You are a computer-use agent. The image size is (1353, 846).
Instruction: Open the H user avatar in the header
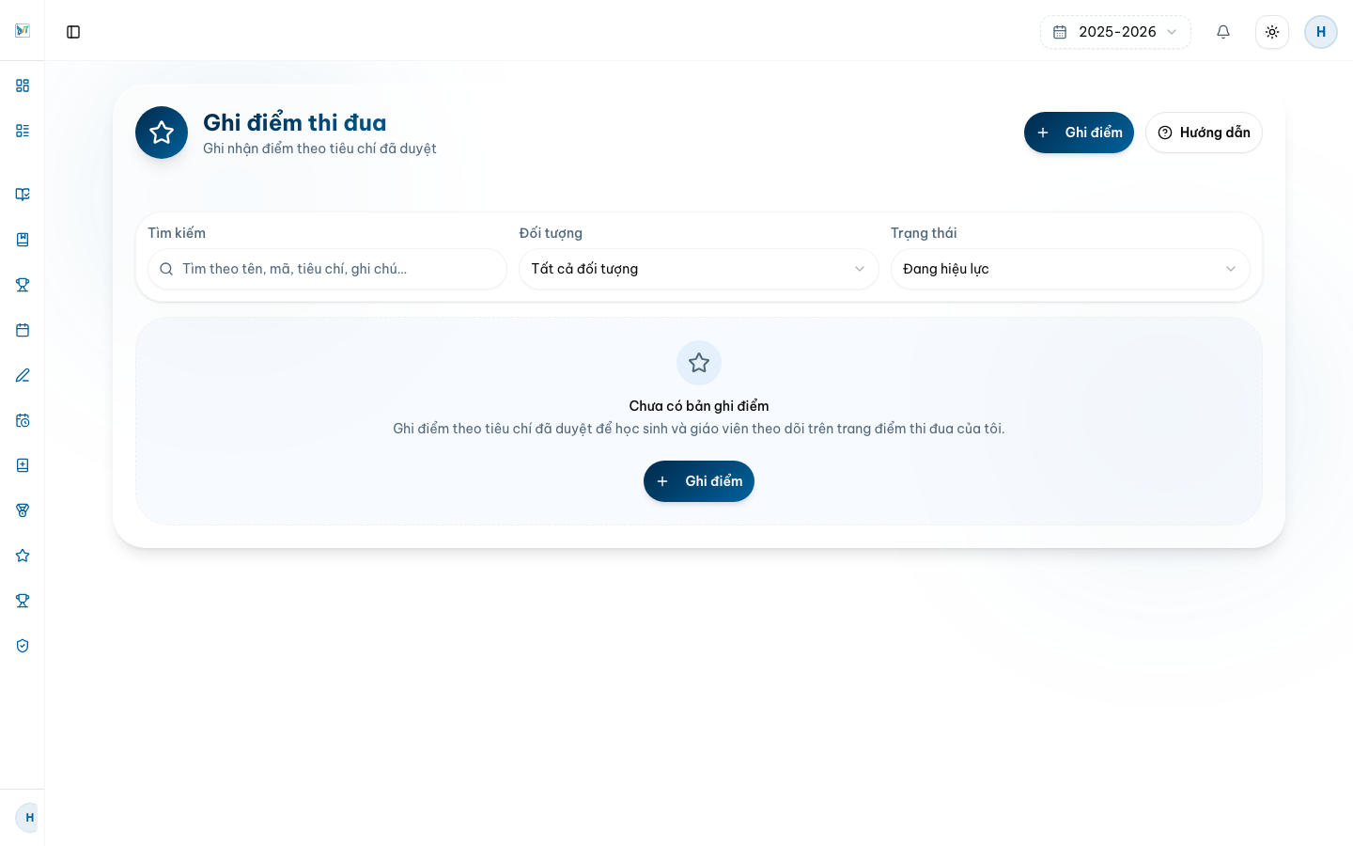(x=1321, y=32)
